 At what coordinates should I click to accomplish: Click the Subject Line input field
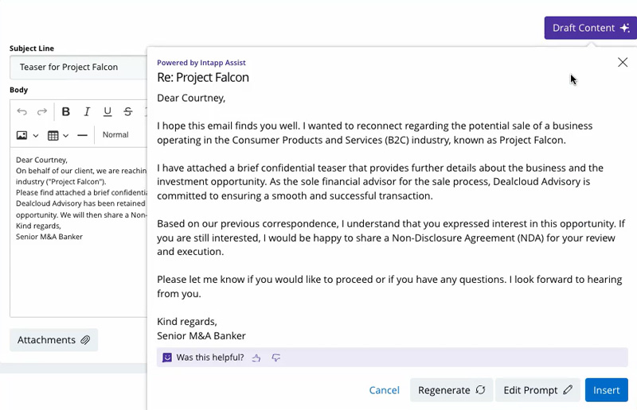(x=78, y=68)
